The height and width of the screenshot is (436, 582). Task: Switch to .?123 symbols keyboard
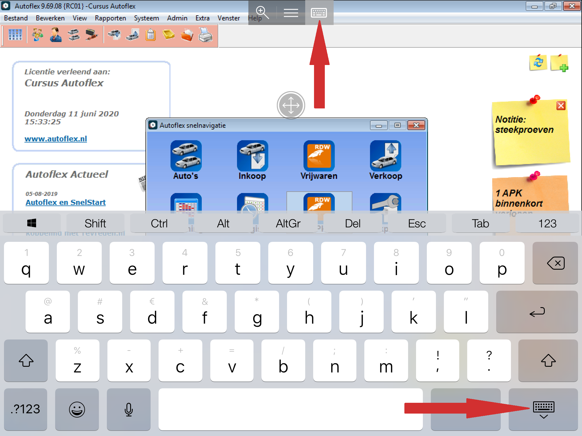coord(26,409)
